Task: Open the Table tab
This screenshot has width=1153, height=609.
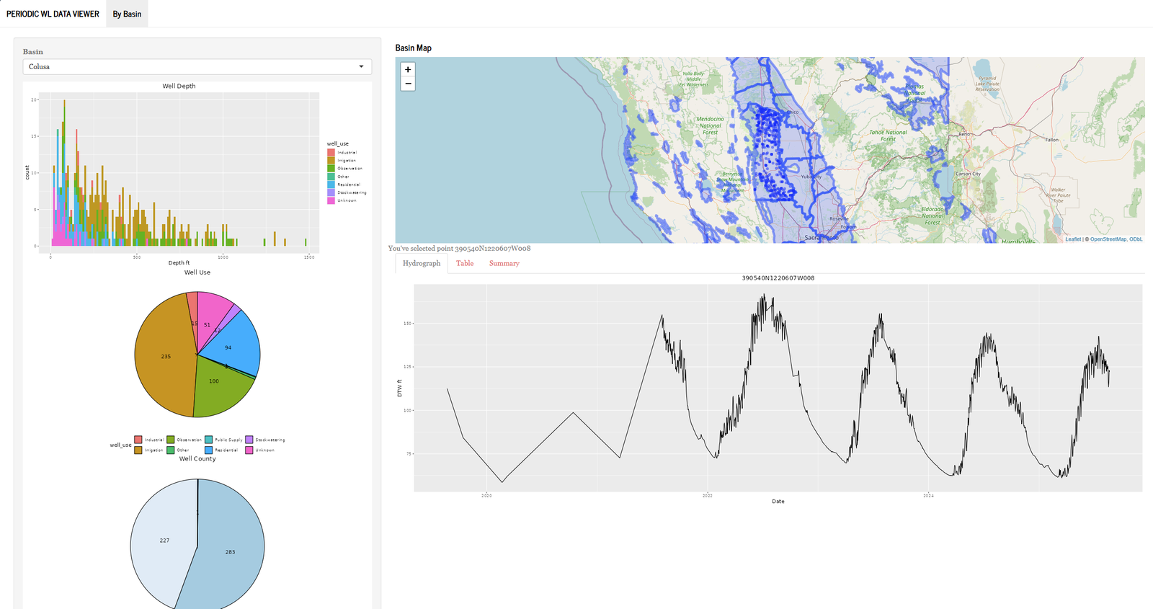Action: tap(465, 263)
